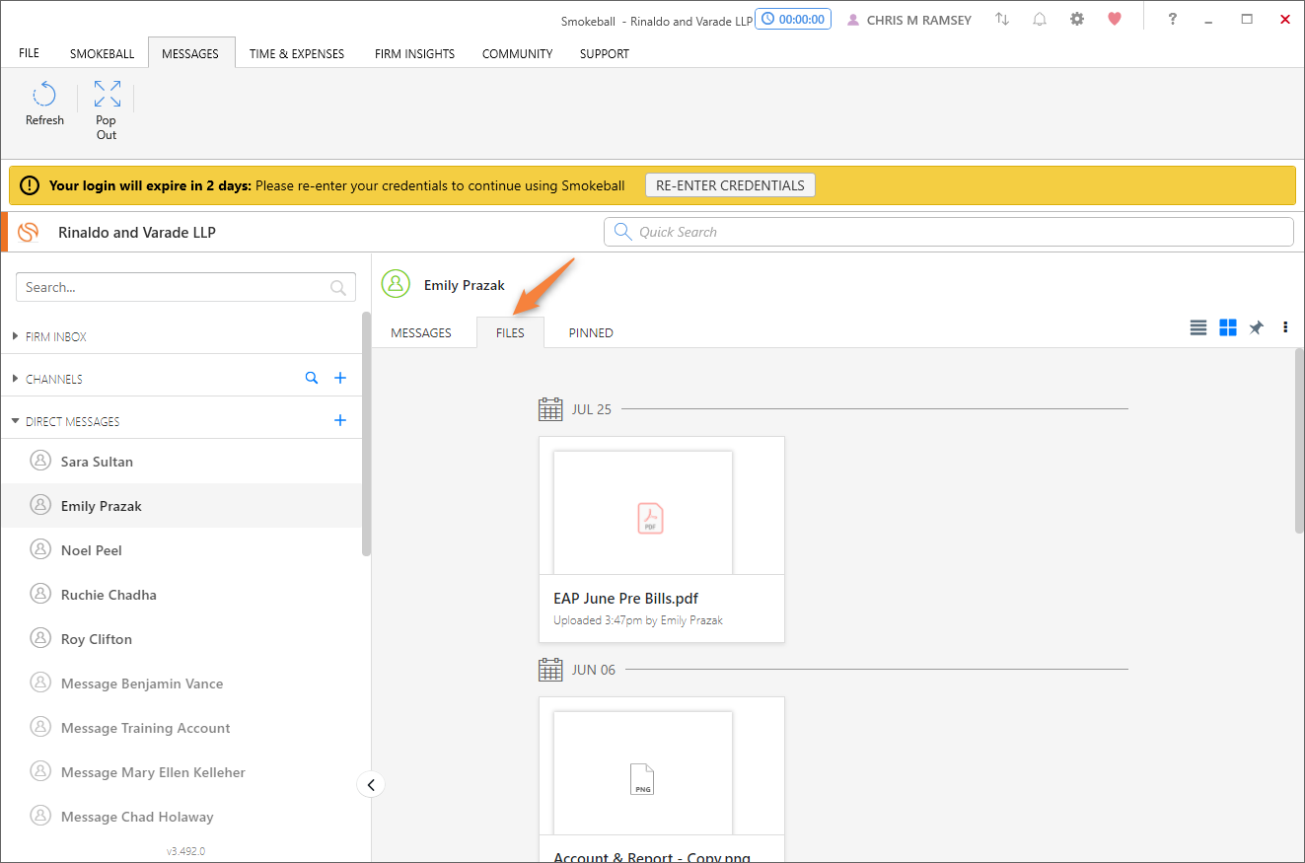Select Emily Prazak in direct messages
Screen dimensions: 1305x863
[181, 506]
